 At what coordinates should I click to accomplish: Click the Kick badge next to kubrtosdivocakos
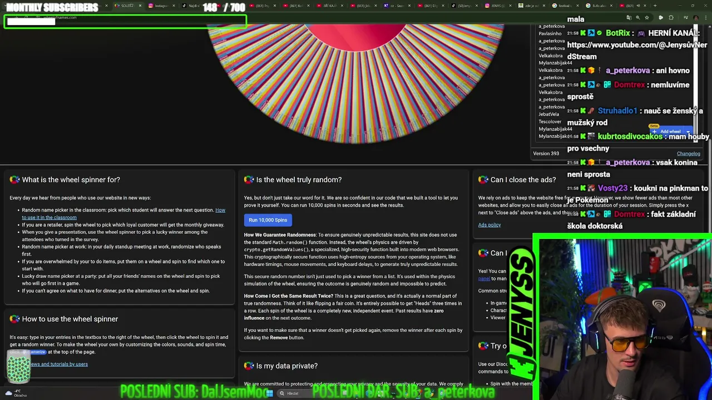[584, 137]
